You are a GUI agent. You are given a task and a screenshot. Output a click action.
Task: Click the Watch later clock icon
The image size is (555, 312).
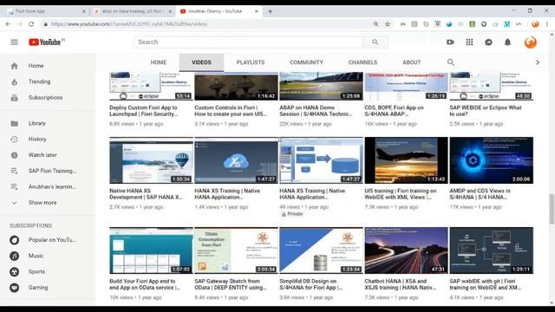pyautogui.click(x=14, y=155)
